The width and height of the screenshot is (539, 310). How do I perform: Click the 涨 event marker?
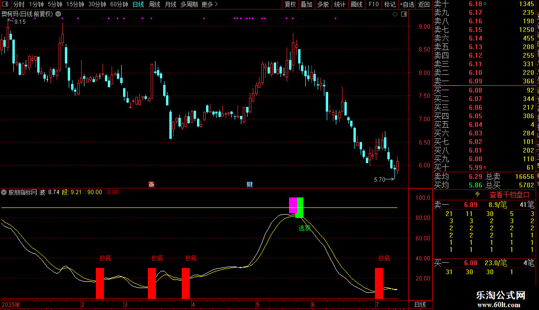pos(151,184)
